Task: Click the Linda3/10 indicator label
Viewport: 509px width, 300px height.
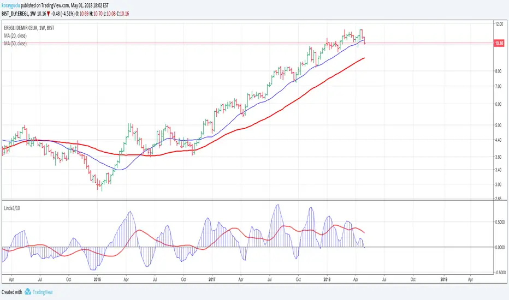Action: click(12, 208)
